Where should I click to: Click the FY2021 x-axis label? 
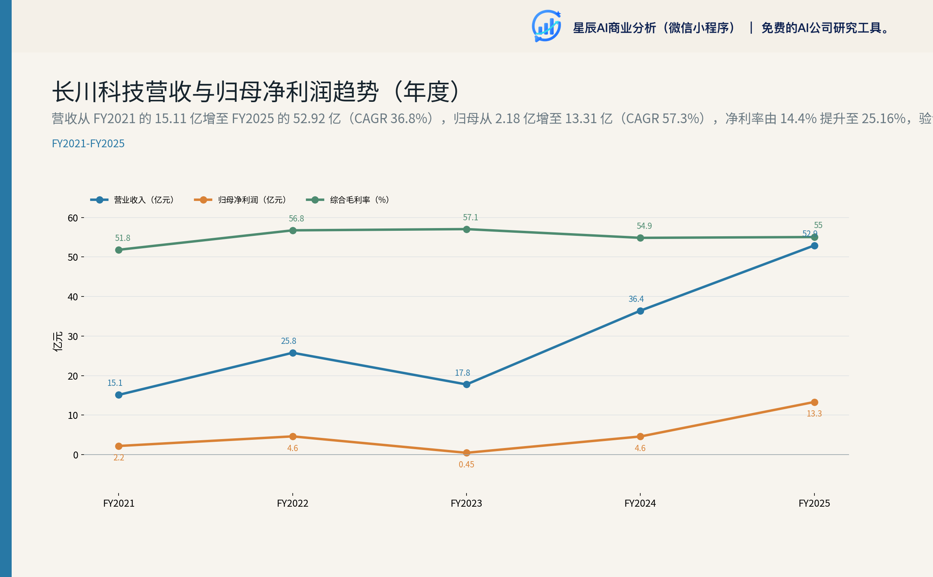[119, 503]
